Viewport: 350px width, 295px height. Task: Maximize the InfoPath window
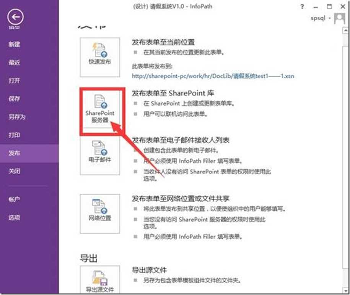tap(329, 7)
